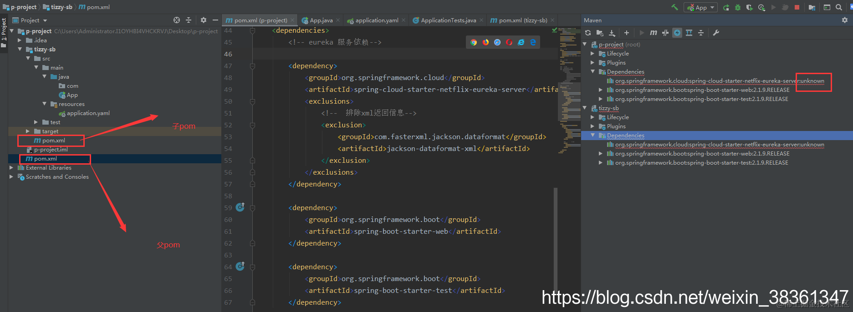Open the Project Structure icon in the top toolbar
Image resolution: width=853 pixels, height=312 pixels.
(812, 7)
